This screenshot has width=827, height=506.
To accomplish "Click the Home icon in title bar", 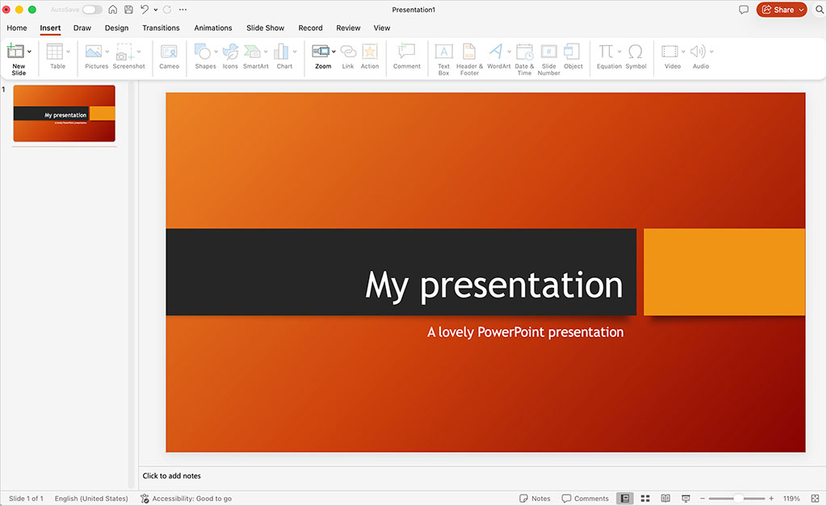I will tap(113, 10).
